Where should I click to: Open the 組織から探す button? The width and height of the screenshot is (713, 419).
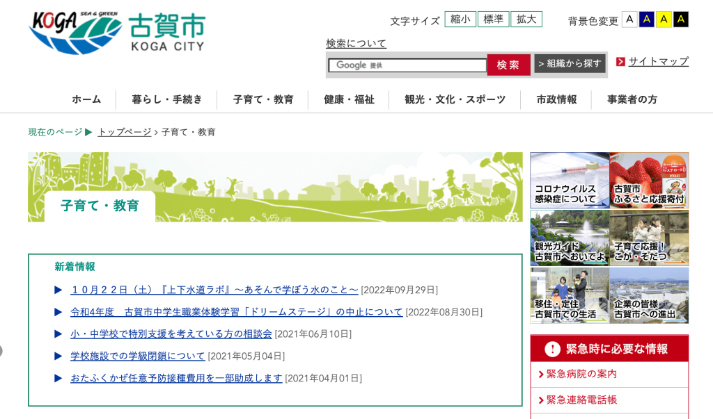tap(570, 64)
